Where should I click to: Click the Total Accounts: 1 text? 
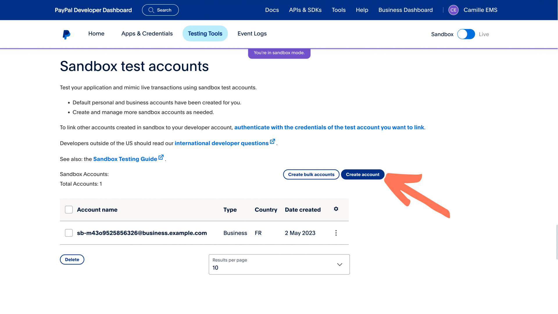point(81,184)
